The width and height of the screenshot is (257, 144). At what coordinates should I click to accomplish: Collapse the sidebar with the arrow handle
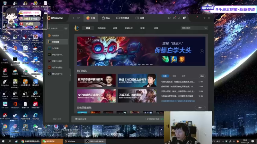70,75
